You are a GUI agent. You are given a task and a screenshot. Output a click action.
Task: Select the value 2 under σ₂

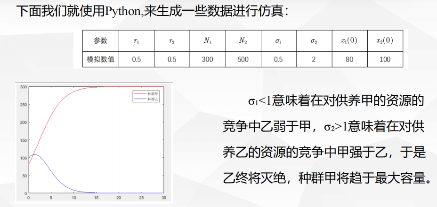(x=314, y=59)
